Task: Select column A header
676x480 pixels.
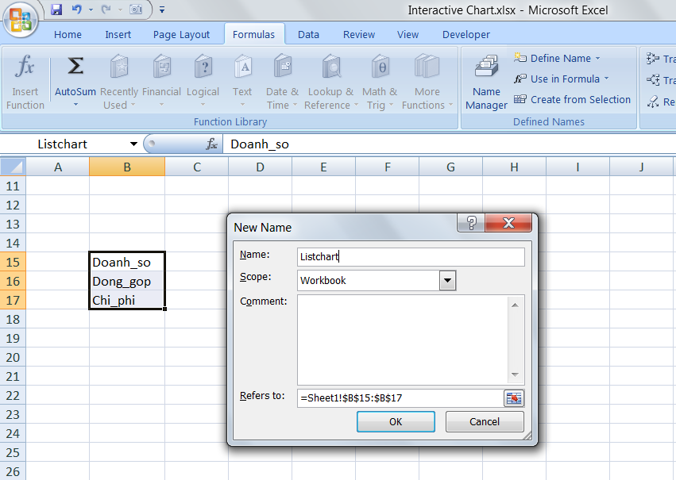Action: 58,167
